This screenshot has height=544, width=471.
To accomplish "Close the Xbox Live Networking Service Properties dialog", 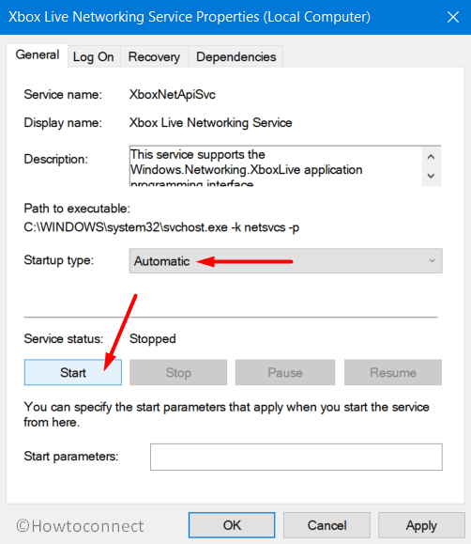I will click(453, 17).
